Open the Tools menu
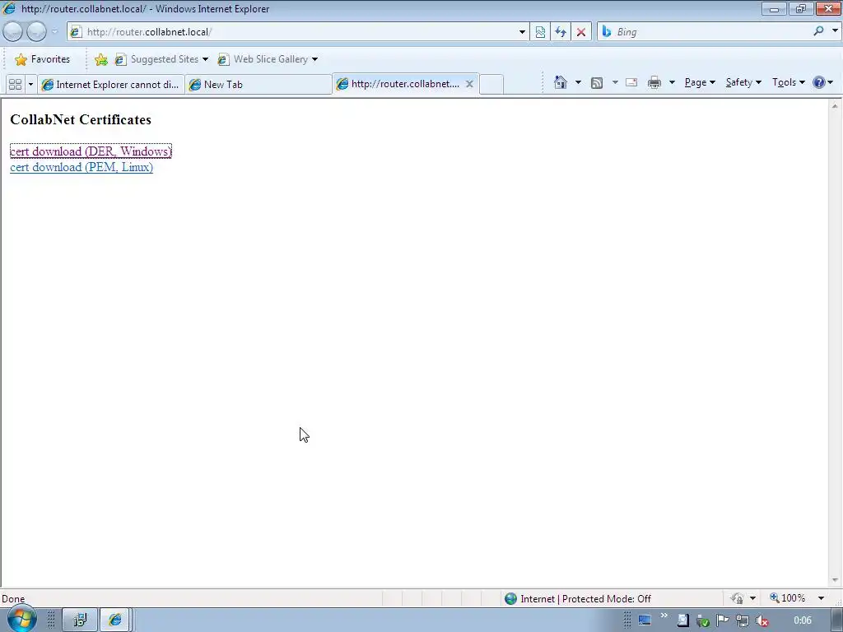This screenshot has width=843, height=632. [x=788, y=82]
